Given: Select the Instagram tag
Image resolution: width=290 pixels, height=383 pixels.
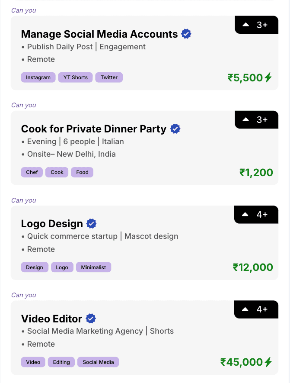Looking at the screenshot, I should click(x=38, y=77).
